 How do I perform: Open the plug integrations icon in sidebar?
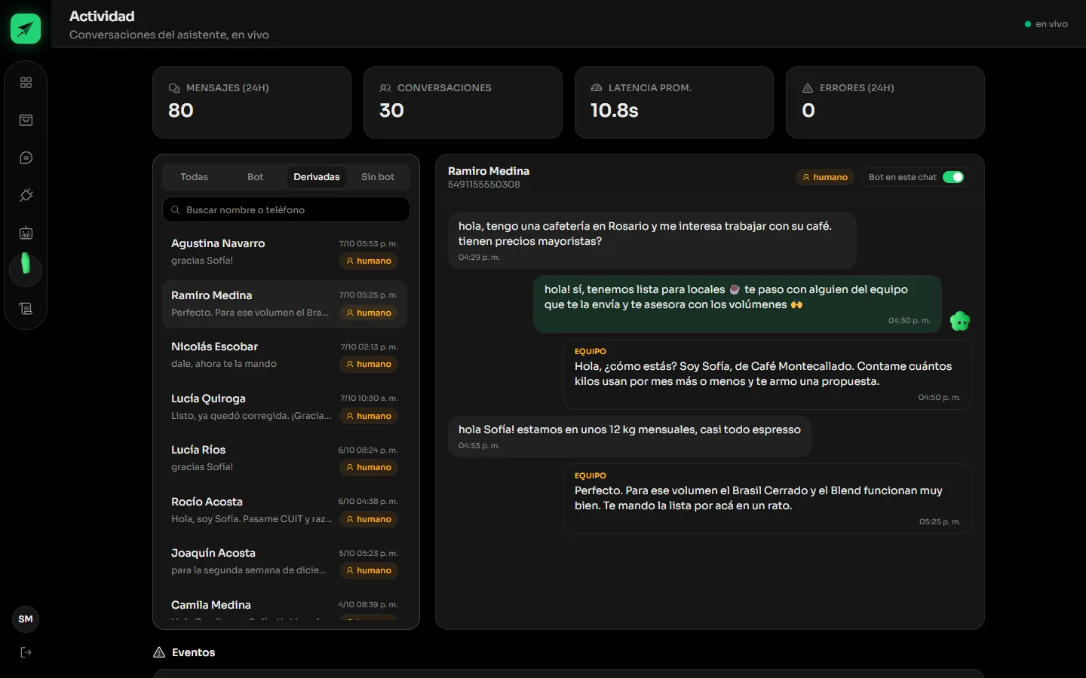[26, 195]
